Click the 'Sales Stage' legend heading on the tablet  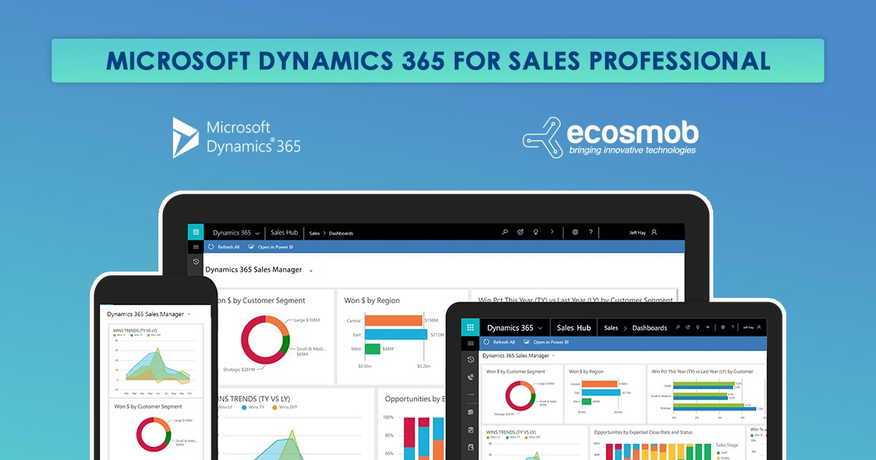(x=726, y=445)
